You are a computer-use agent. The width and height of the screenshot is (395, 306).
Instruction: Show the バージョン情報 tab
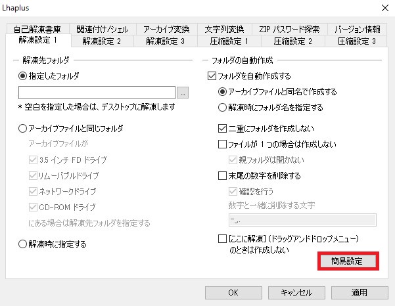pyautogui.click(x=358, y=30)
